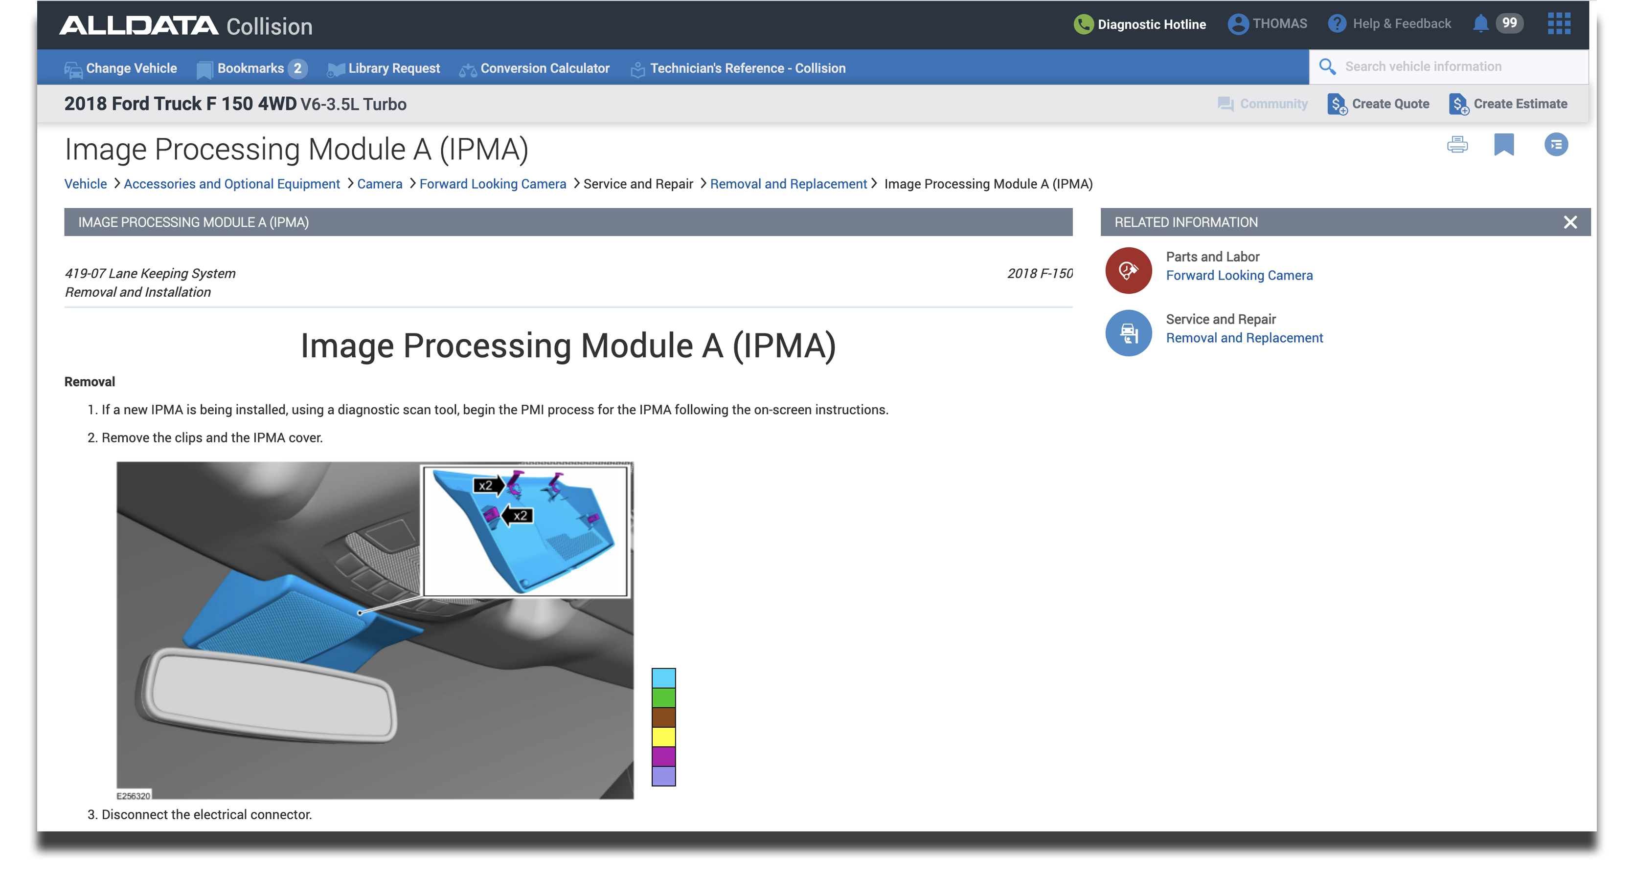Open Forward Looking Camera parts link

(x=1239, y=275)
